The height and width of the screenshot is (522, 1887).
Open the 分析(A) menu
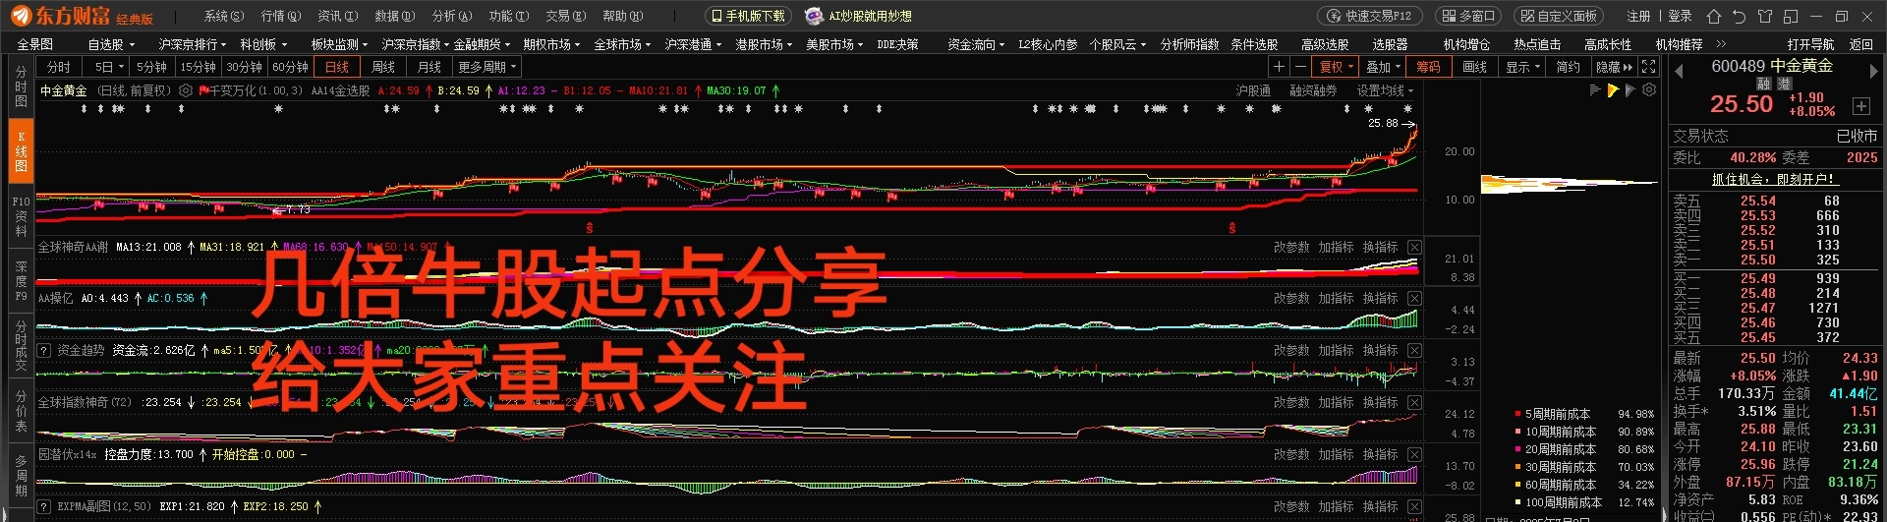pos(452,16)
